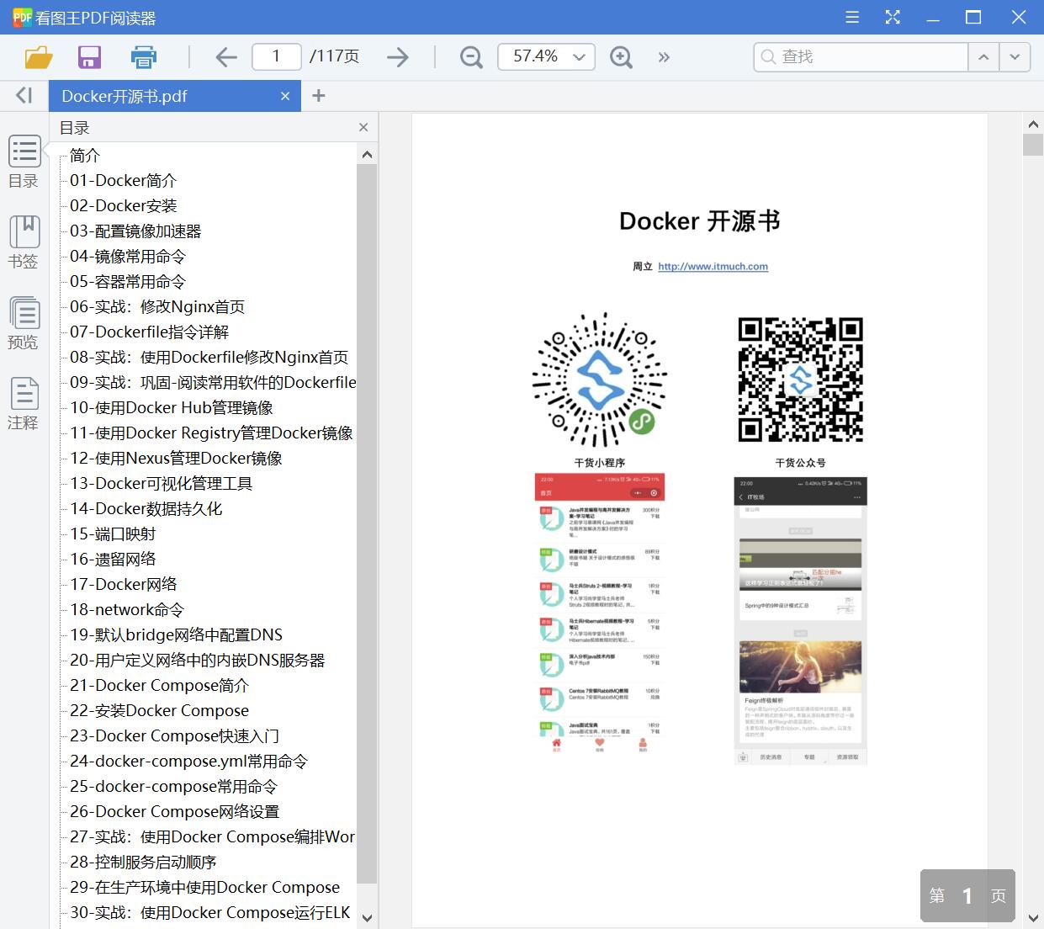The width and height of the screenshot is (1044, 929).
Task: Select outline entry 10-使用Docker Hub管理镜像
Action: click(x=172, y=408)
